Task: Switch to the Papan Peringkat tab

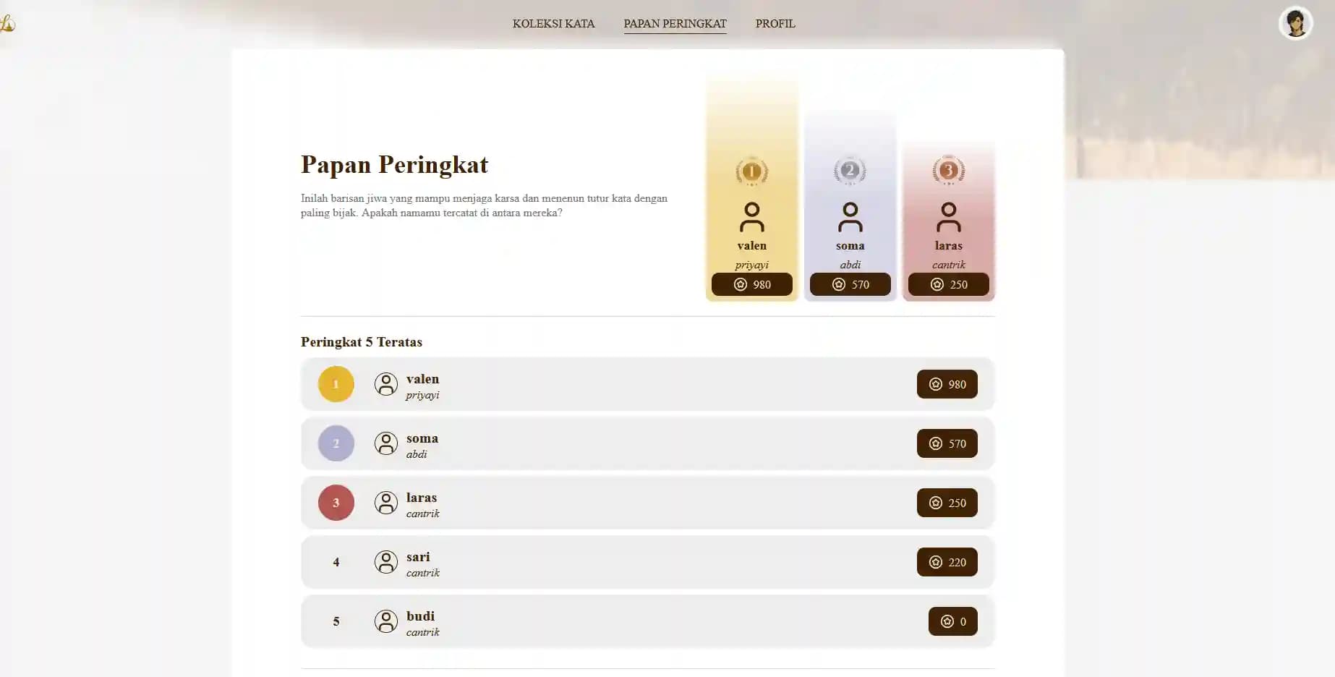Action: pos(675,24)
